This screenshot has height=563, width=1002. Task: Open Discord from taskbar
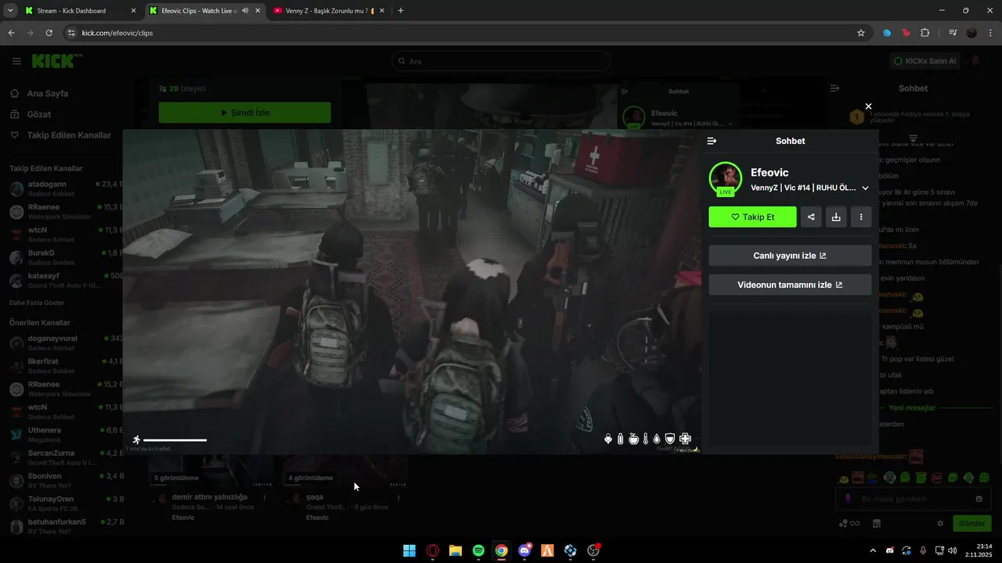(x=524, y=550)
